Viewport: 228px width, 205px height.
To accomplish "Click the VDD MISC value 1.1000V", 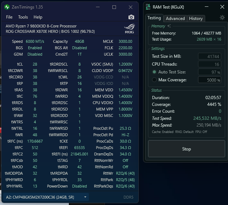I will click(x=125, y=116).
